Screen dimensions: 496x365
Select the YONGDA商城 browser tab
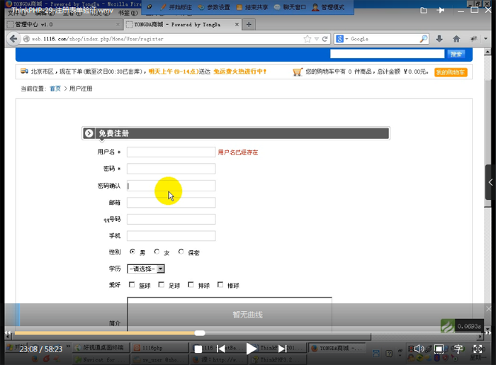point(183,24)
